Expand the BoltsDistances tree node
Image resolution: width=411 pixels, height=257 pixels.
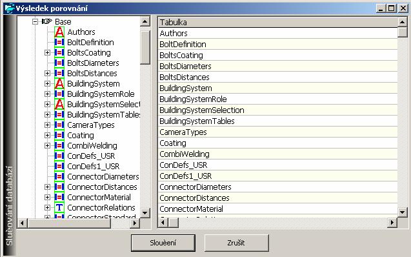[47, 73]
